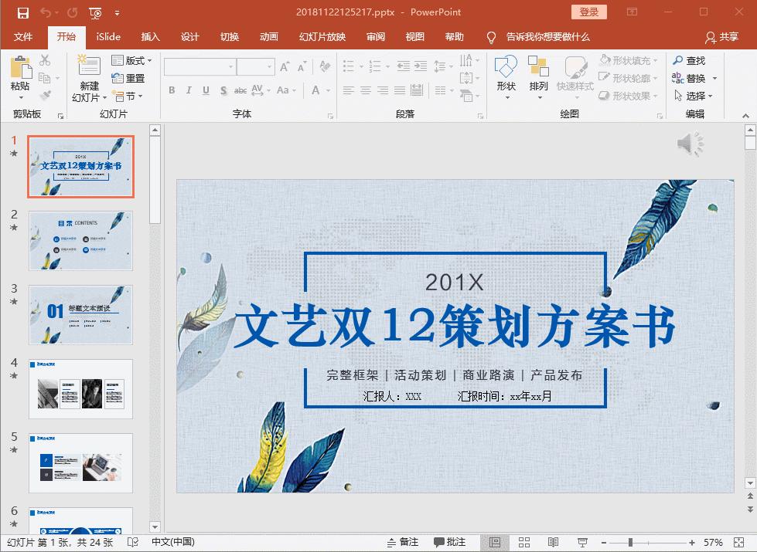Select slide 2 thumbnail in the slide panel
This screenshot has width=757, height=552.
pyautogui.click(x=80, y=241)
